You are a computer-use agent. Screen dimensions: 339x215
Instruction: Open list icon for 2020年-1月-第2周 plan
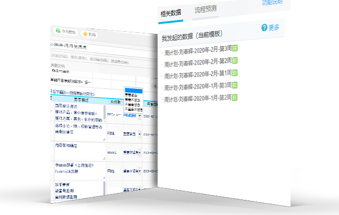[x=235, y=98]
